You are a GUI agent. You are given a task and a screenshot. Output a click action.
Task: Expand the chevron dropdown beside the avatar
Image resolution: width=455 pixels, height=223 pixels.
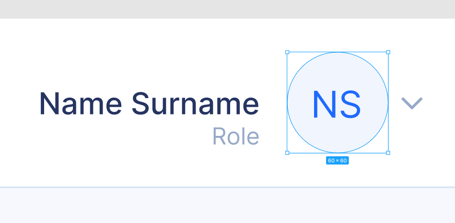click(x=412, y=103)
